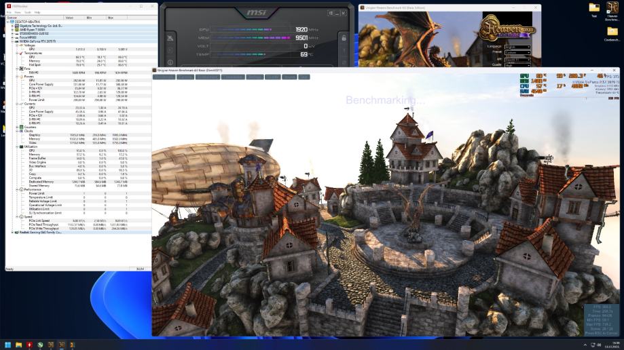Image resolution: width=624 pixels, height=350 pixels.
Task: Click the Currents category icon
Action: click(22, 104)
